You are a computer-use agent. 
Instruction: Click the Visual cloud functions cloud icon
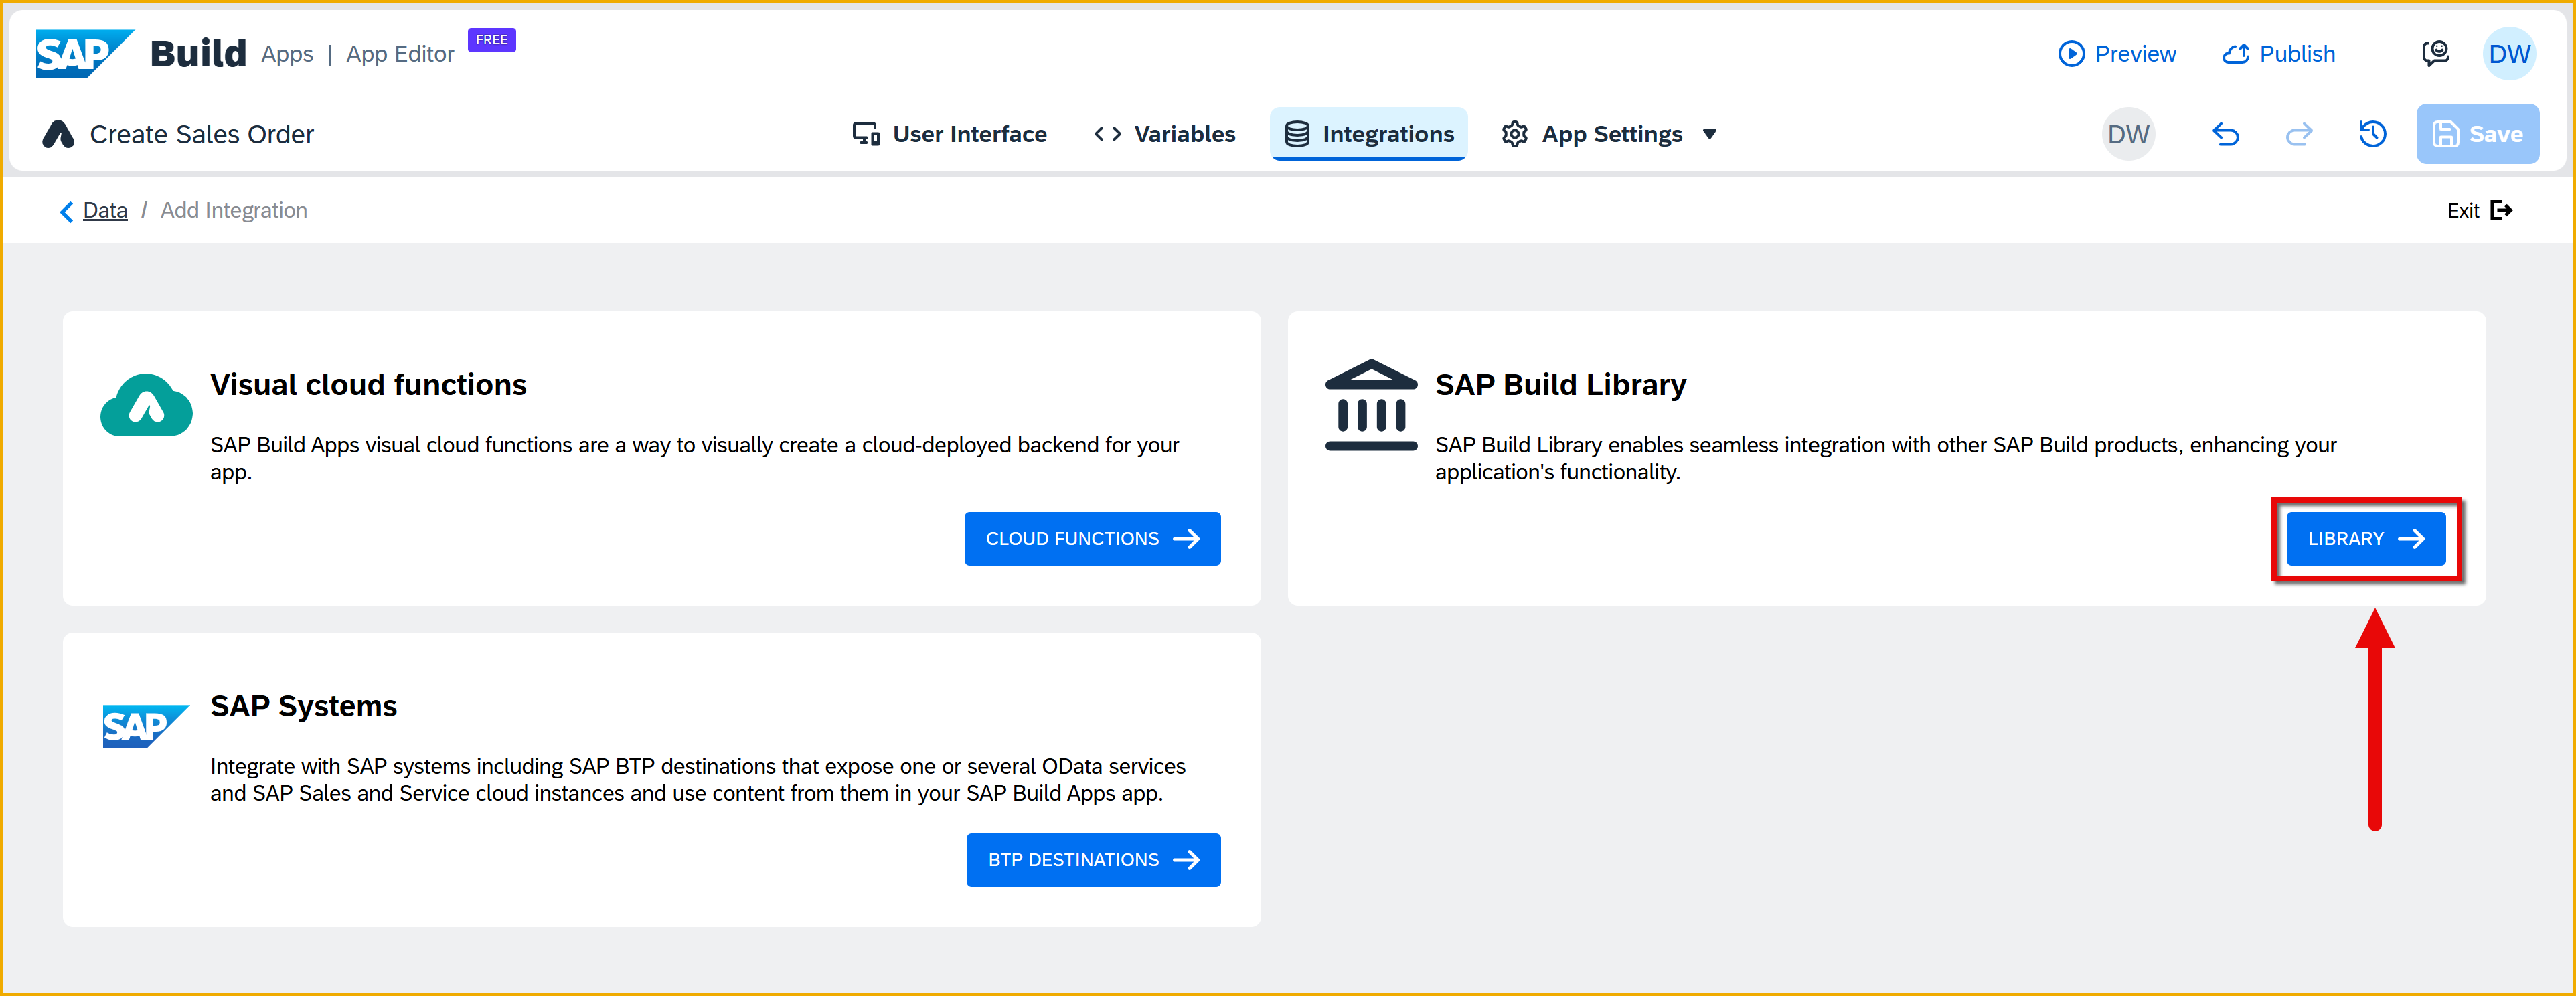(x=146, y=405)
